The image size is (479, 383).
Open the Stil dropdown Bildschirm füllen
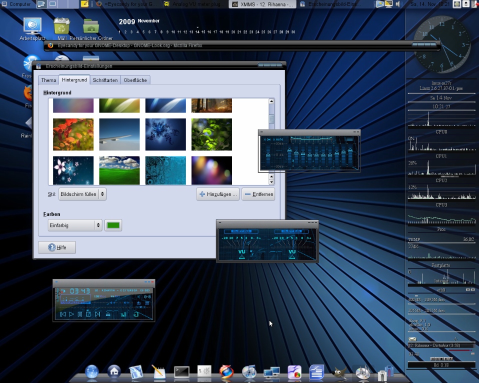click(x=82, y=194)
